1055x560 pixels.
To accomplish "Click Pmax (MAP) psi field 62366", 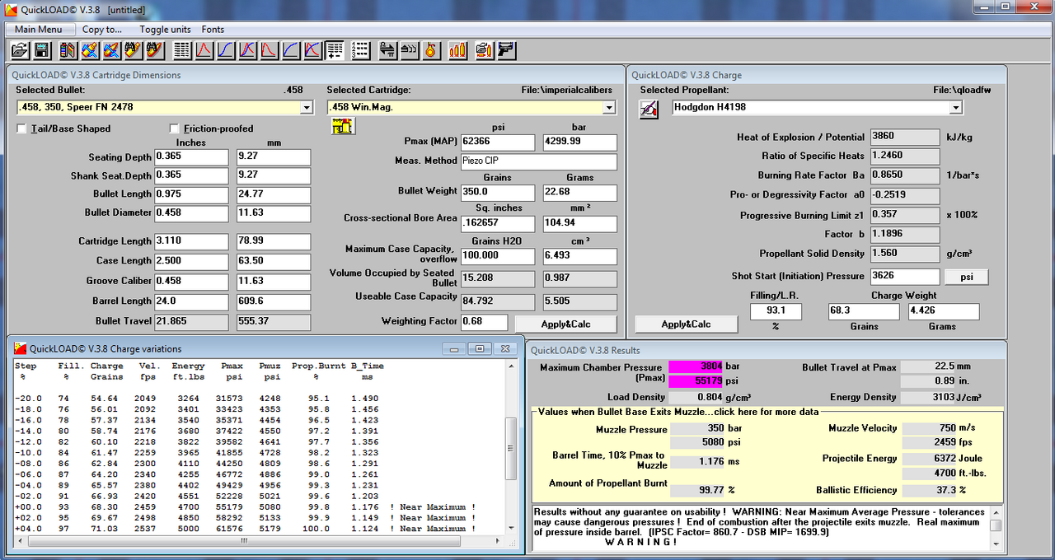I will point(498,142).
